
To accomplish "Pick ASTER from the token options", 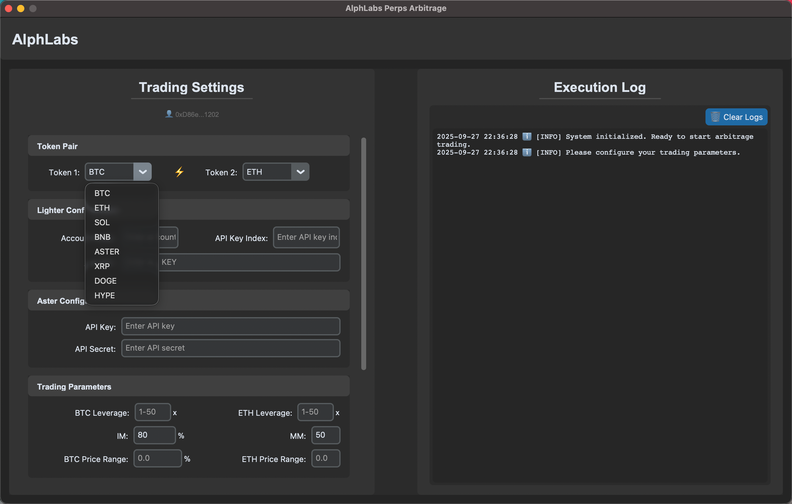I will click(107, 252).
